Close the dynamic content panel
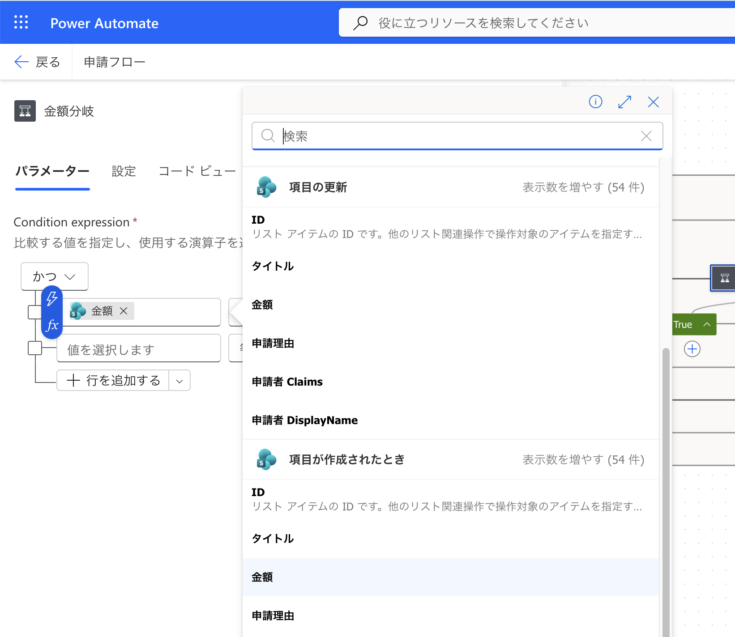This screenshot has width=735, height=637. pos(654,102)
